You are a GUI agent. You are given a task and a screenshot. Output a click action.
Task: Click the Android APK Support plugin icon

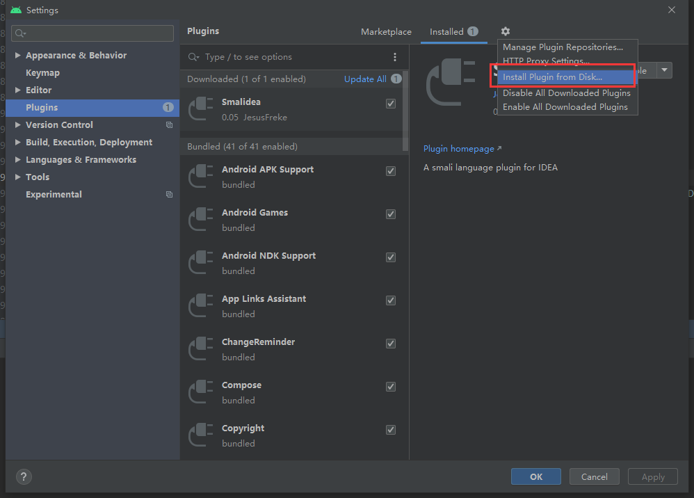click(201, 177)
